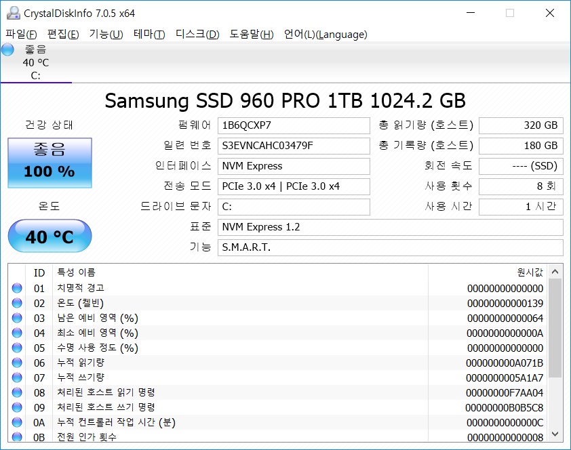The image size is (571, 450).
Task: Select the C: disk tab showing 40 °C
Action: click(36, 62)
